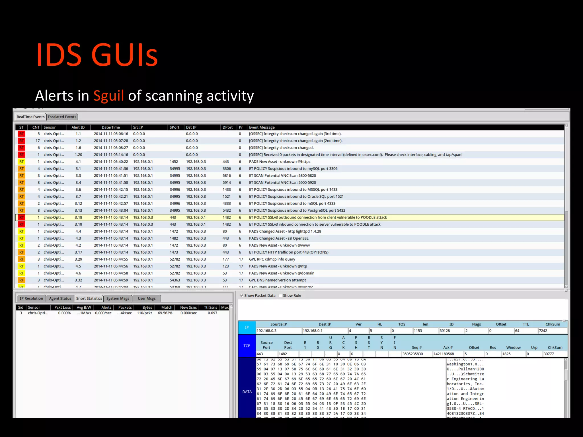Click the Snort Statistics panel vertical scrollbar
The width and height of the screenshot is (583, 437).
click(x=231, y=360)
